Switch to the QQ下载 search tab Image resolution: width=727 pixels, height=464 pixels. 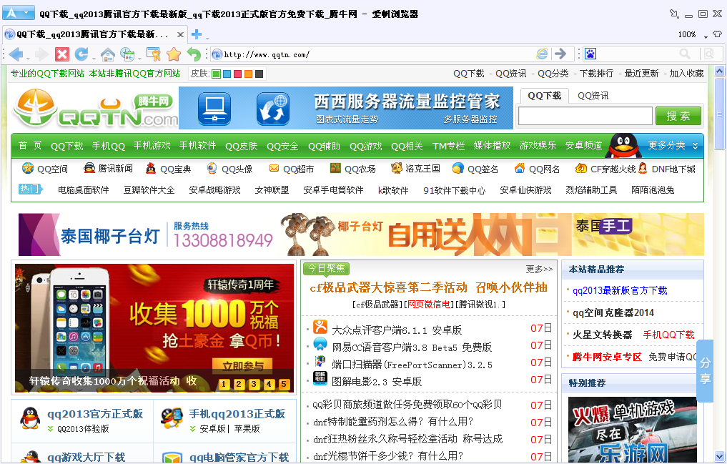544,96
